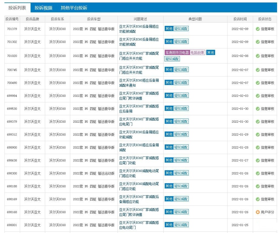Screen dimensions: 279x233
Task: Click the 投诉状态 column header
Action: (265, 19)
